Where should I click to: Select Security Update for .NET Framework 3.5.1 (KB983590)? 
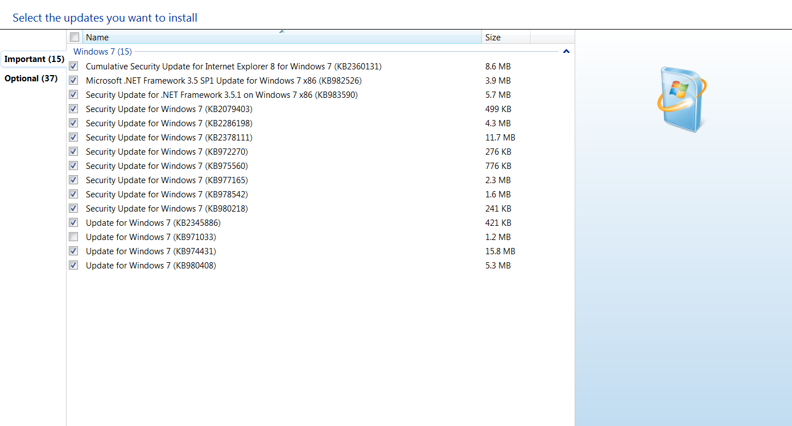[x=221, y=95]
